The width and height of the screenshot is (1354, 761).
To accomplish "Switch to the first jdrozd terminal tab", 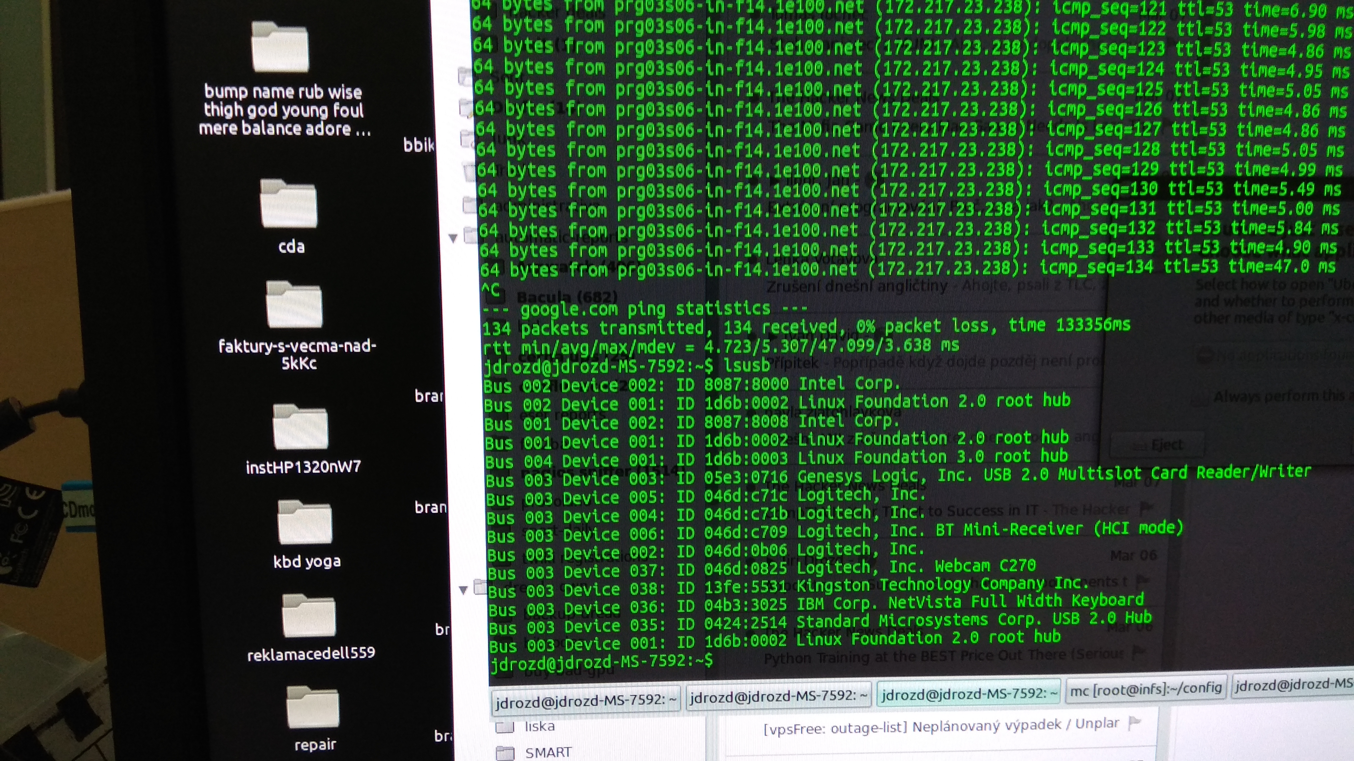I will [x=586, y=700].
